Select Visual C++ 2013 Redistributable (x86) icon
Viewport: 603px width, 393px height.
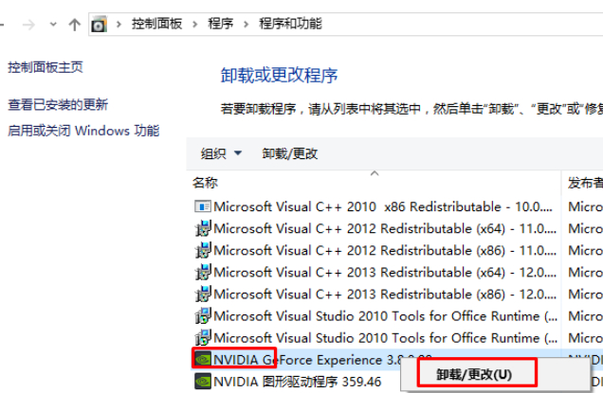tap(203, 295)
